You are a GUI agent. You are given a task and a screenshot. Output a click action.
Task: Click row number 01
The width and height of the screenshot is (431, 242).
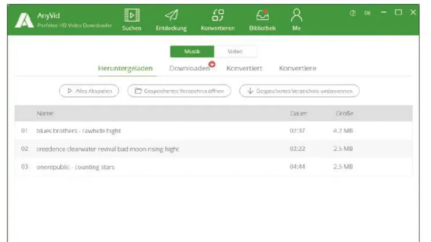point(25,130)
